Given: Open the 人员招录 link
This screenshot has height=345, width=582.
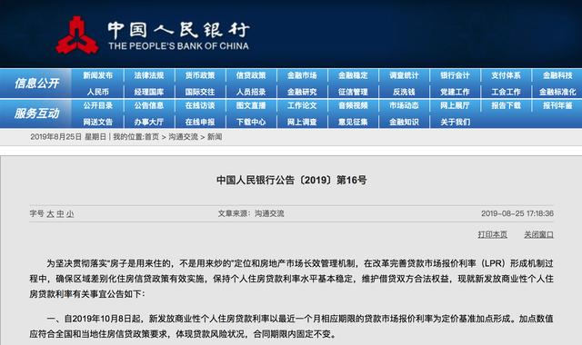Looking at the screenshot, I should [251, 92].
